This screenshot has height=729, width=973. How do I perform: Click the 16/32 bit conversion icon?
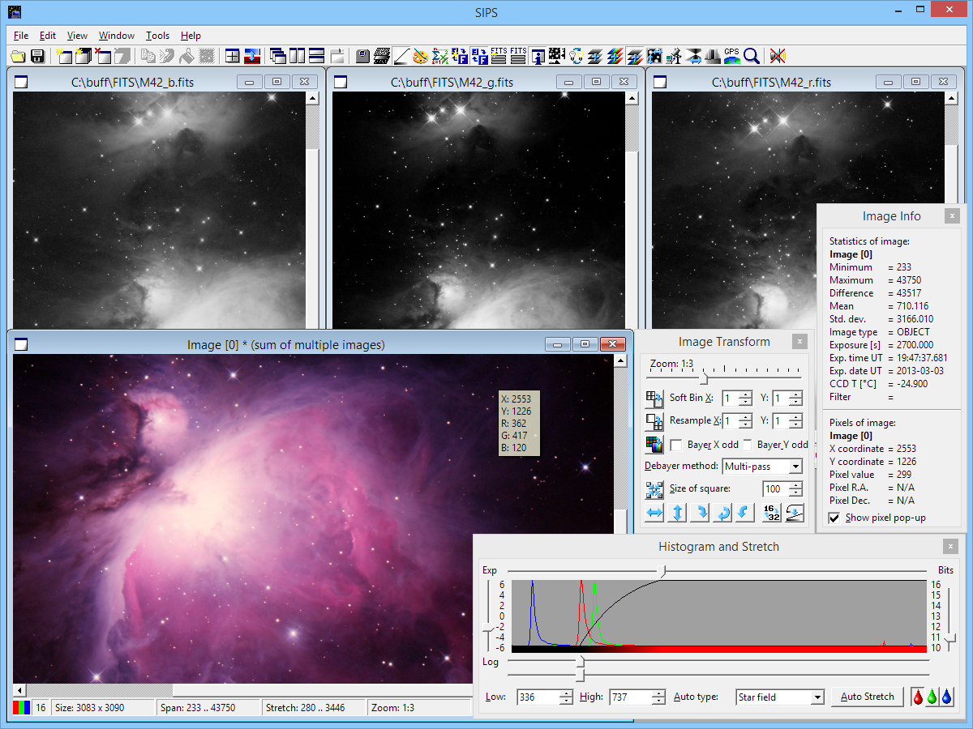tap(771, 513)
